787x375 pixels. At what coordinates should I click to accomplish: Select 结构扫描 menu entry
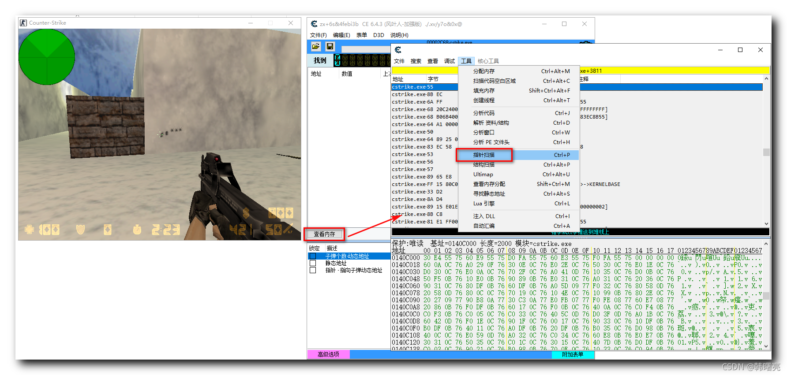519,164
